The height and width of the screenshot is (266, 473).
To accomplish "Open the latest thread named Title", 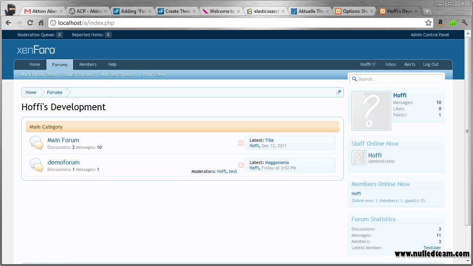I will (x=269, y=140).
